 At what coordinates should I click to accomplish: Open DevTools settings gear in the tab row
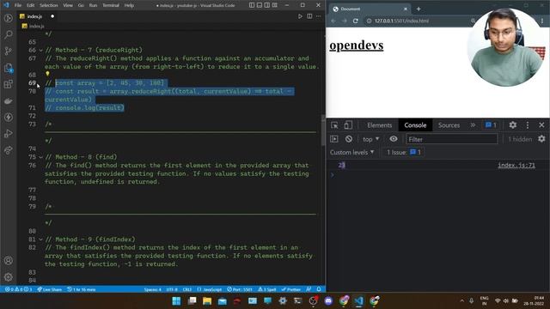click(x=512, y=125)
